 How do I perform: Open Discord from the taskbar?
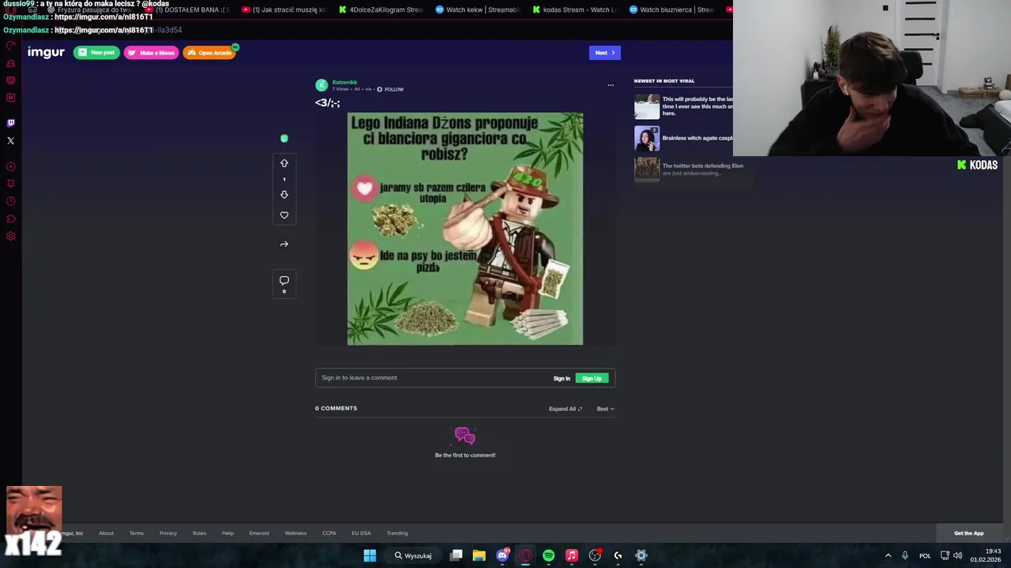(x=502, y=555)
